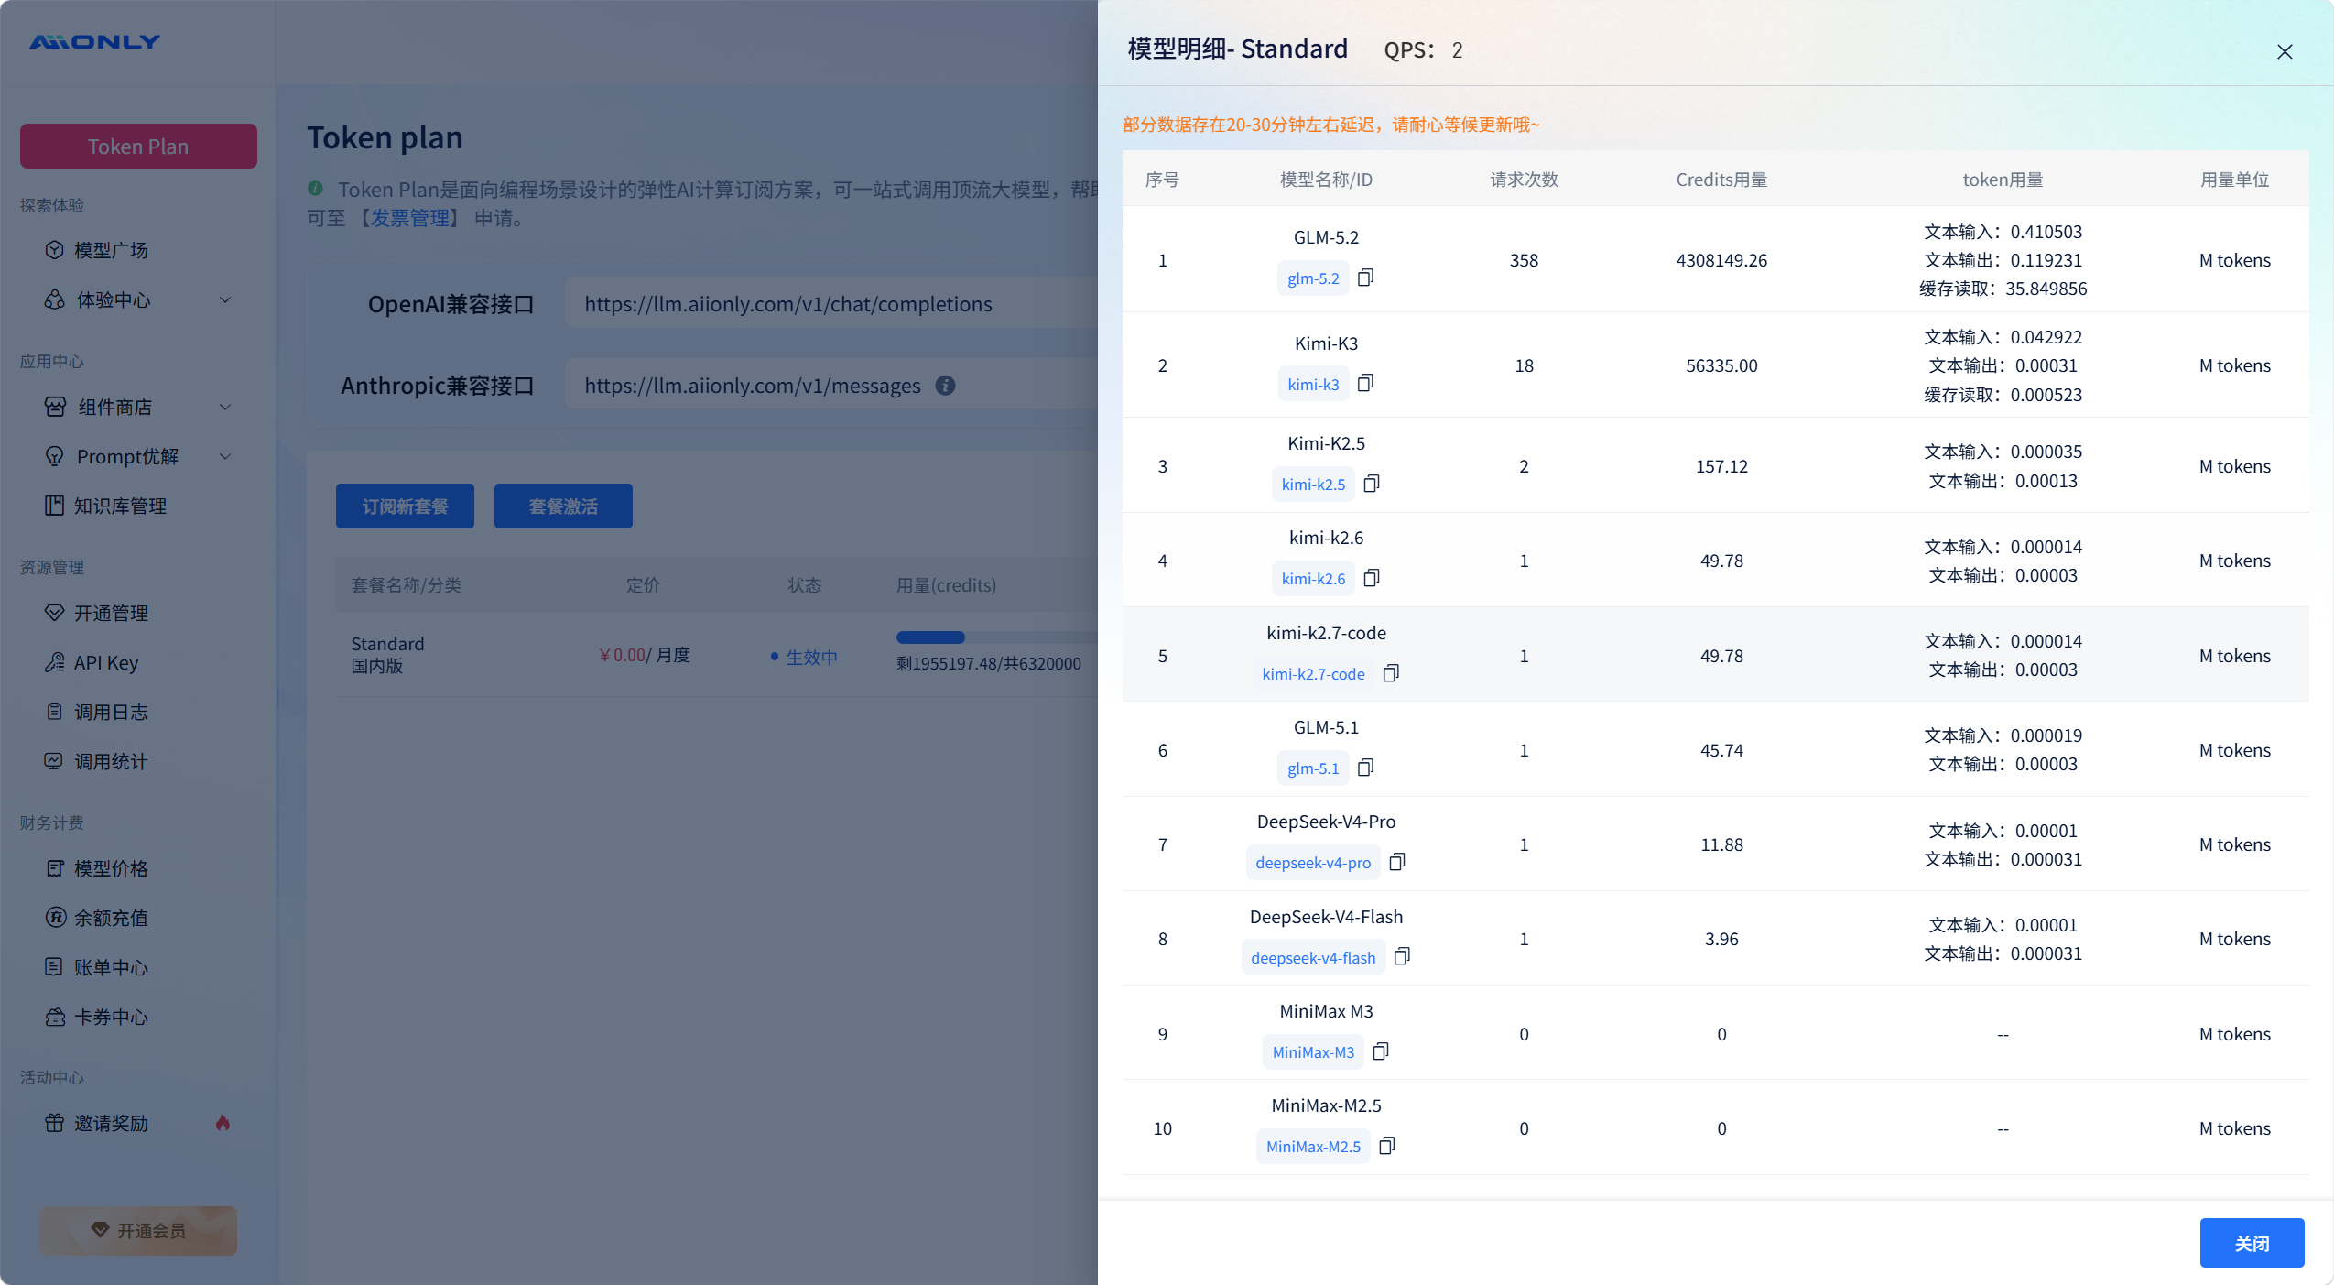Viewport: 2334px width, 1285px height.
Task: Click the 套餐激活 button
Action: click(563, 506)
